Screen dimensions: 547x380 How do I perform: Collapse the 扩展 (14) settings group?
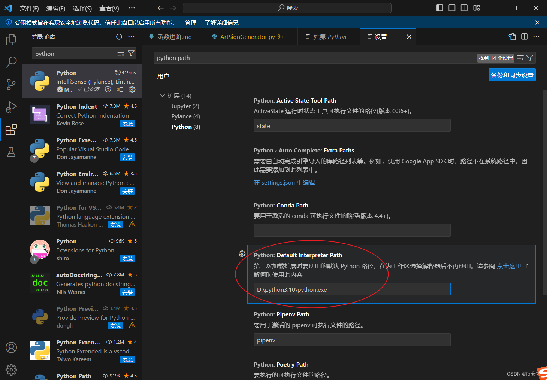(162, 96)
